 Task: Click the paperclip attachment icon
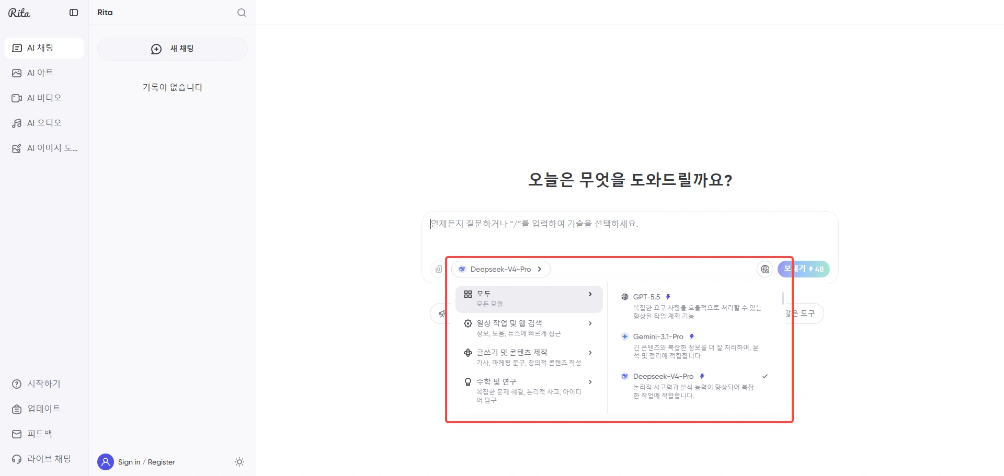click(x=439, y=269)
